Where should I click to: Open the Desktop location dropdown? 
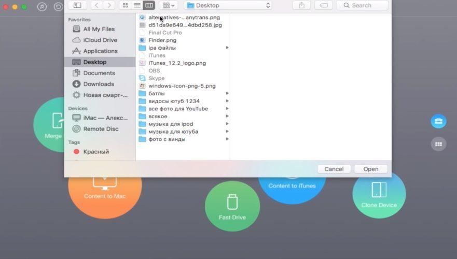(x=228, y=5)
